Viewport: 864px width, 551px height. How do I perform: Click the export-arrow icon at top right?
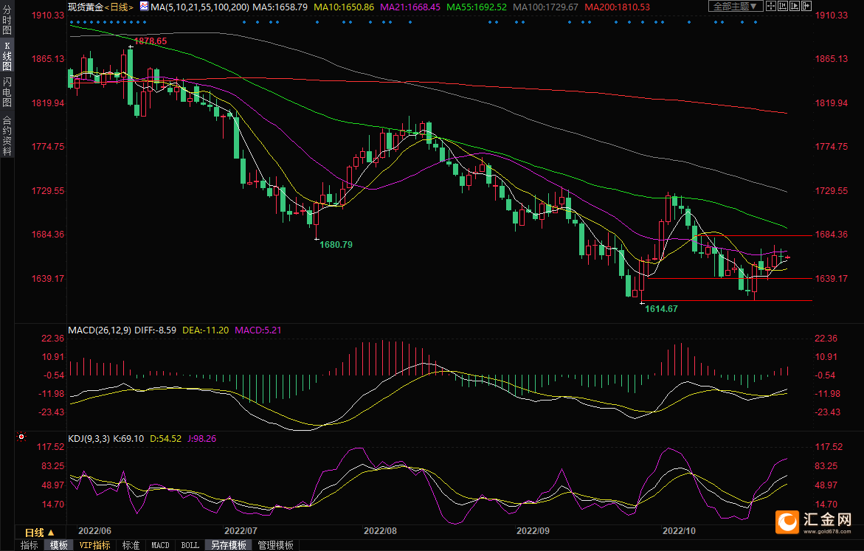(x=806, y=6)
